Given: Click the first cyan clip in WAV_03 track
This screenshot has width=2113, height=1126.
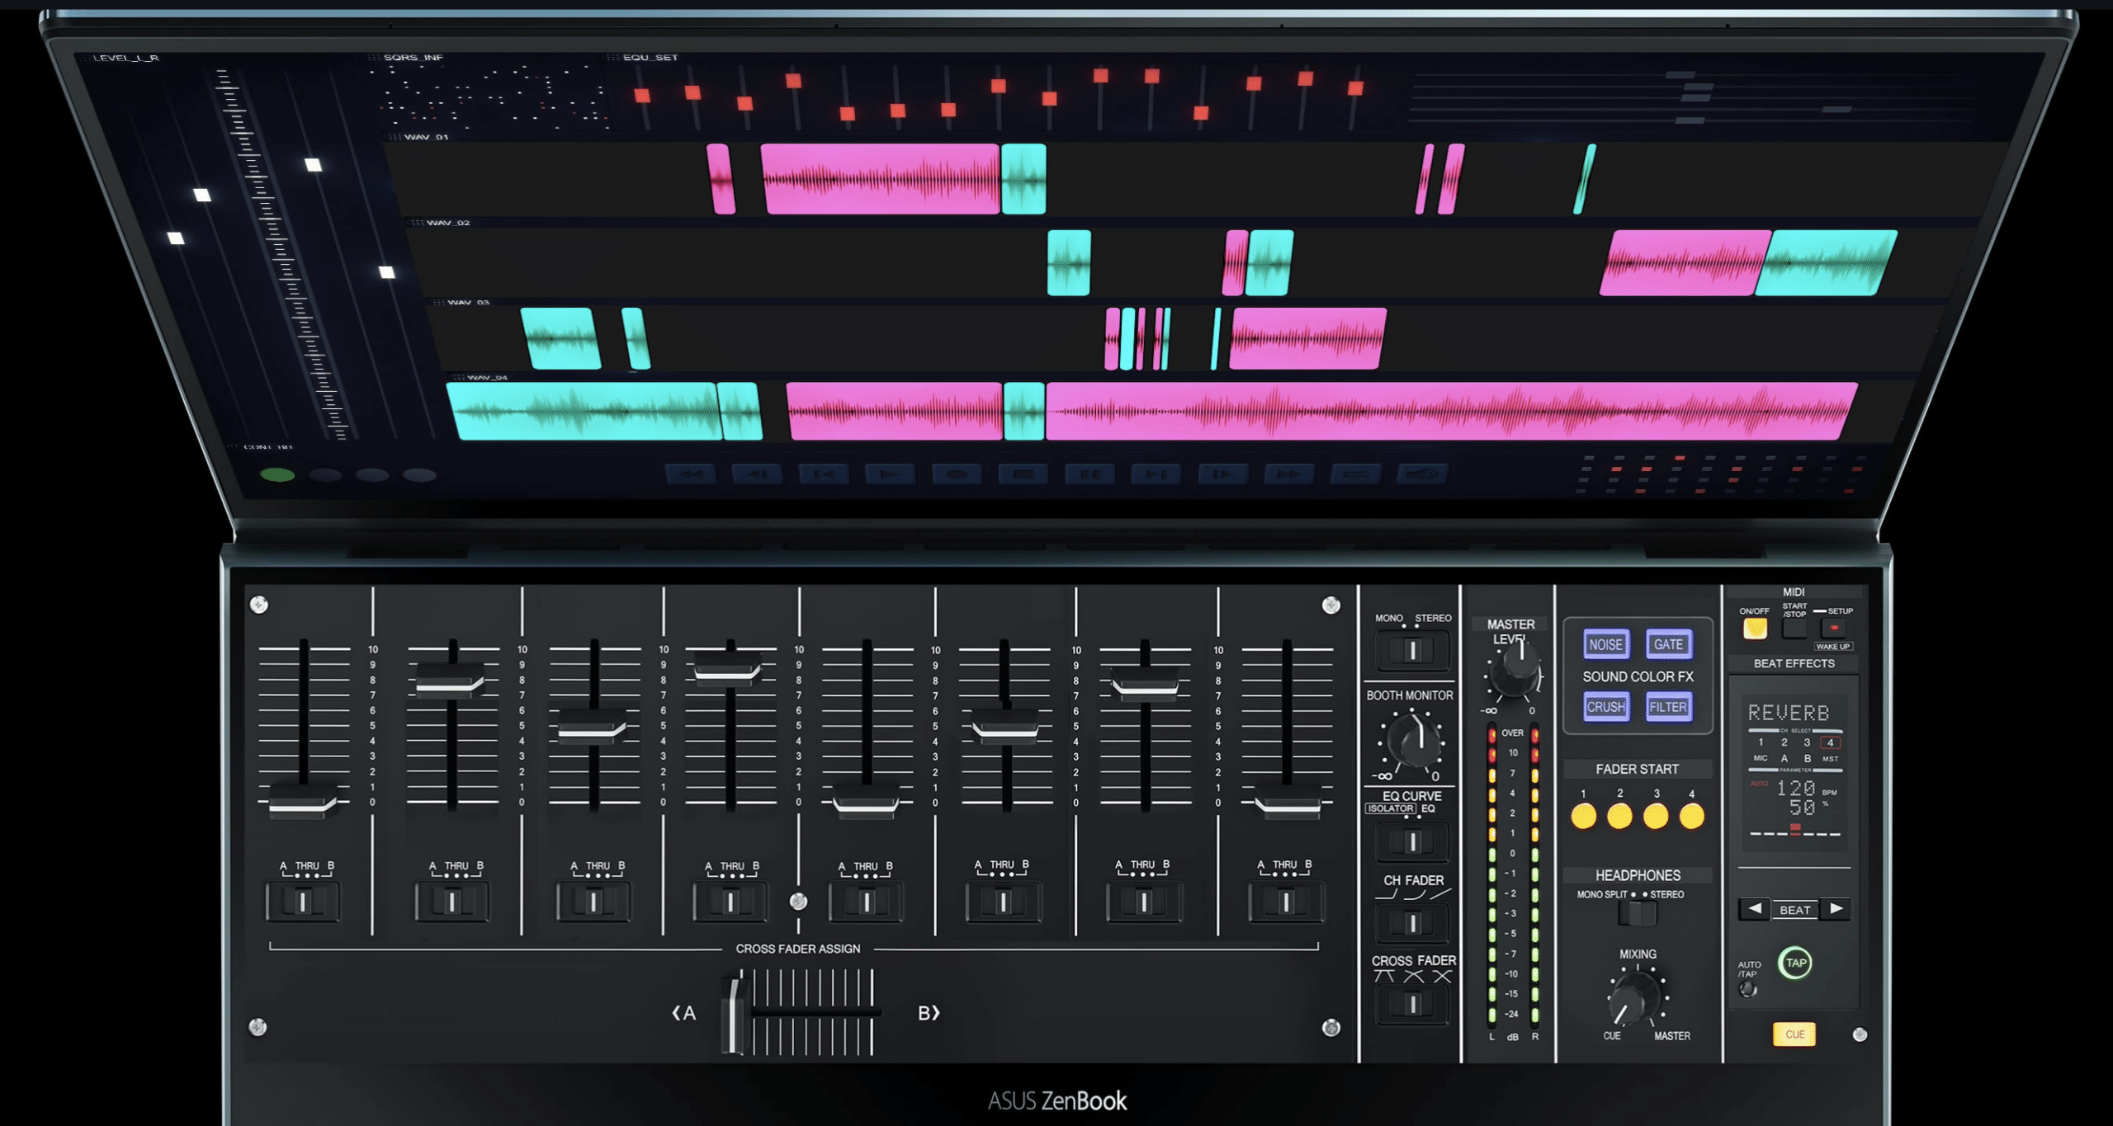Looking at the screenshot, I should [x=561, y=338].
